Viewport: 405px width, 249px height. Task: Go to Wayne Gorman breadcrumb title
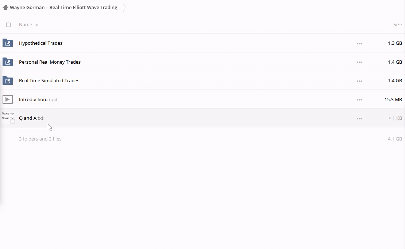pos(63,7)
